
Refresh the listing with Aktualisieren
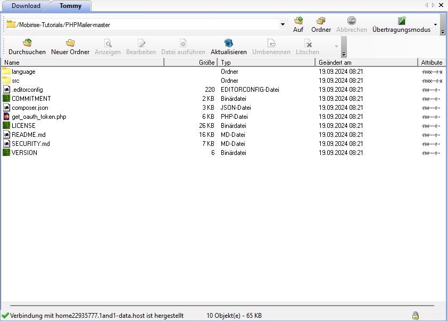pos(229,44)
